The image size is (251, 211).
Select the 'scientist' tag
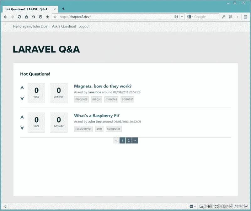[127, 99]
